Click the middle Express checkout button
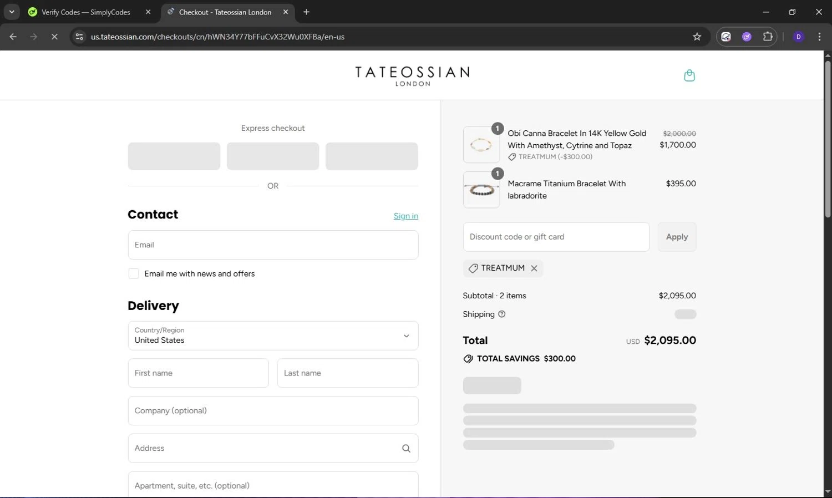The image size is (832, 498). click(x=273, y=156)
